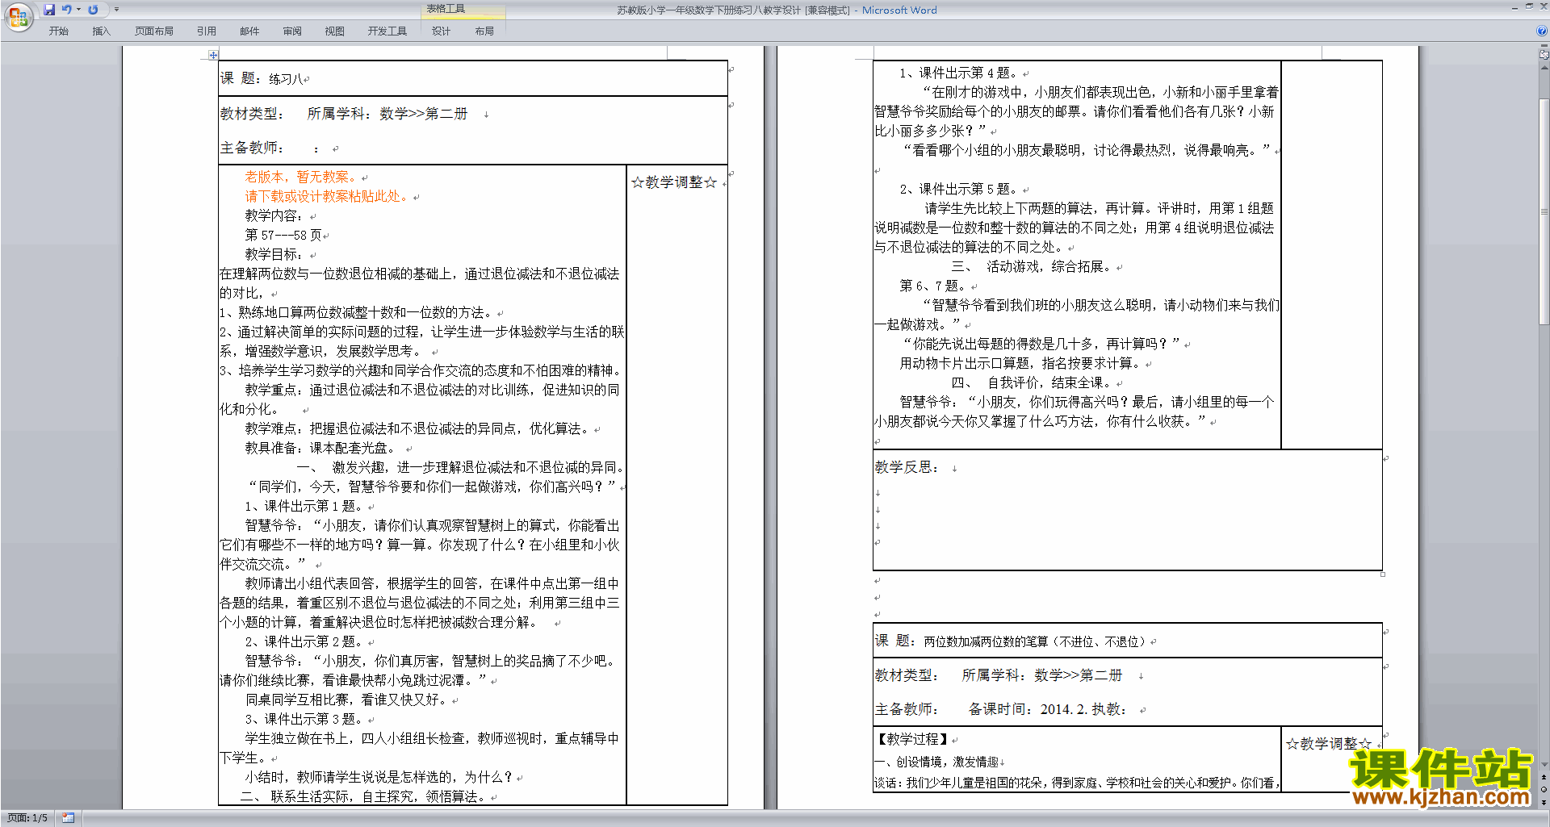Click the scrollbar down arrow
The width and height of the screenshot is (1550, 827).
(1544, 765)
